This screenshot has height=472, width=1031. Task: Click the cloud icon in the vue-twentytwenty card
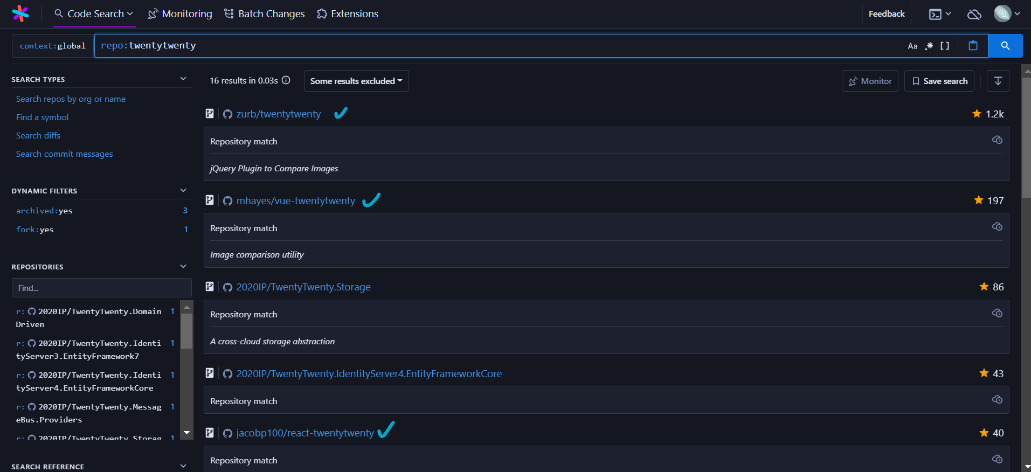997,227
